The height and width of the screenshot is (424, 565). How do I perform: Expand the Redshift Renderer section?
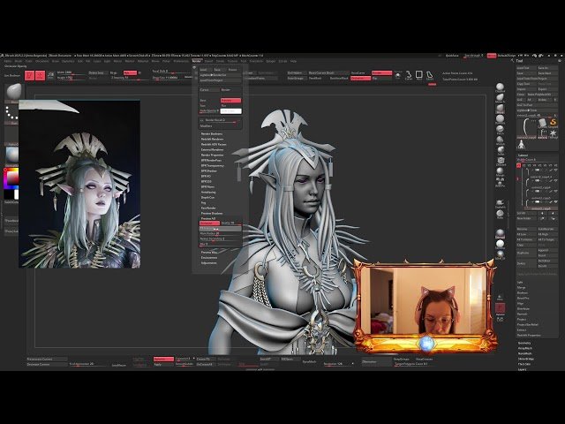click(x=212, y=140)
